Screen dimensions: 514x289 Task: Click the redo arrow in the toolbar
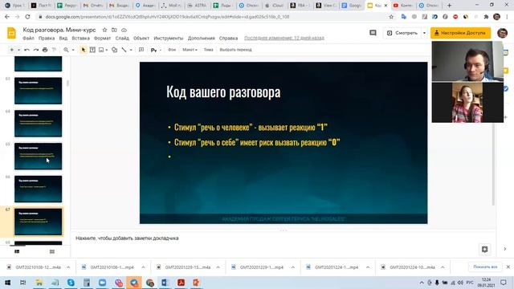tap(35, 50)
